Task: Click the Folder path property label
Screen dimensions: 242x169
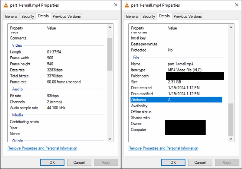Action: tap(140, 76)
